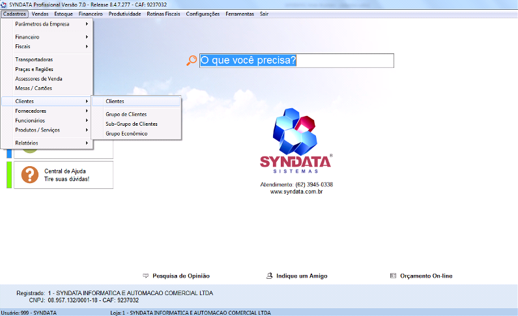Open the Financeiro menu in the menu bar

(x=91, y=14)
